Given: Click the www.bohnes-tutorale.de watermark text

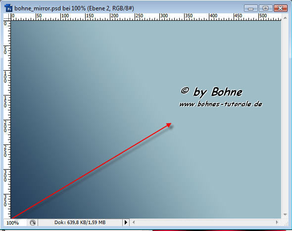Looking at the screenshot, I should click(221, 104).
